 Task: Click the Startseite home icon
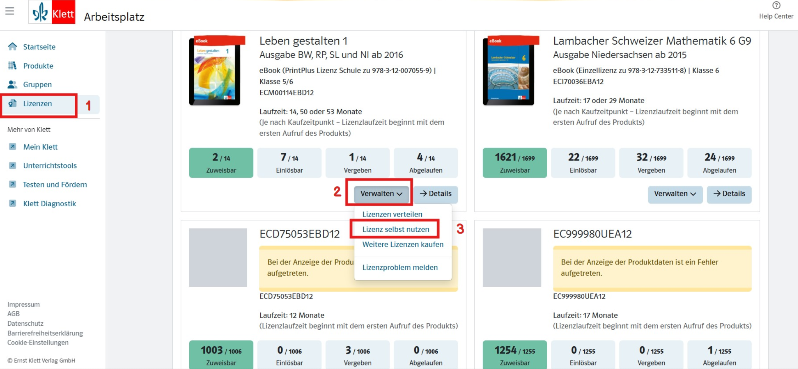coord(12,47)
